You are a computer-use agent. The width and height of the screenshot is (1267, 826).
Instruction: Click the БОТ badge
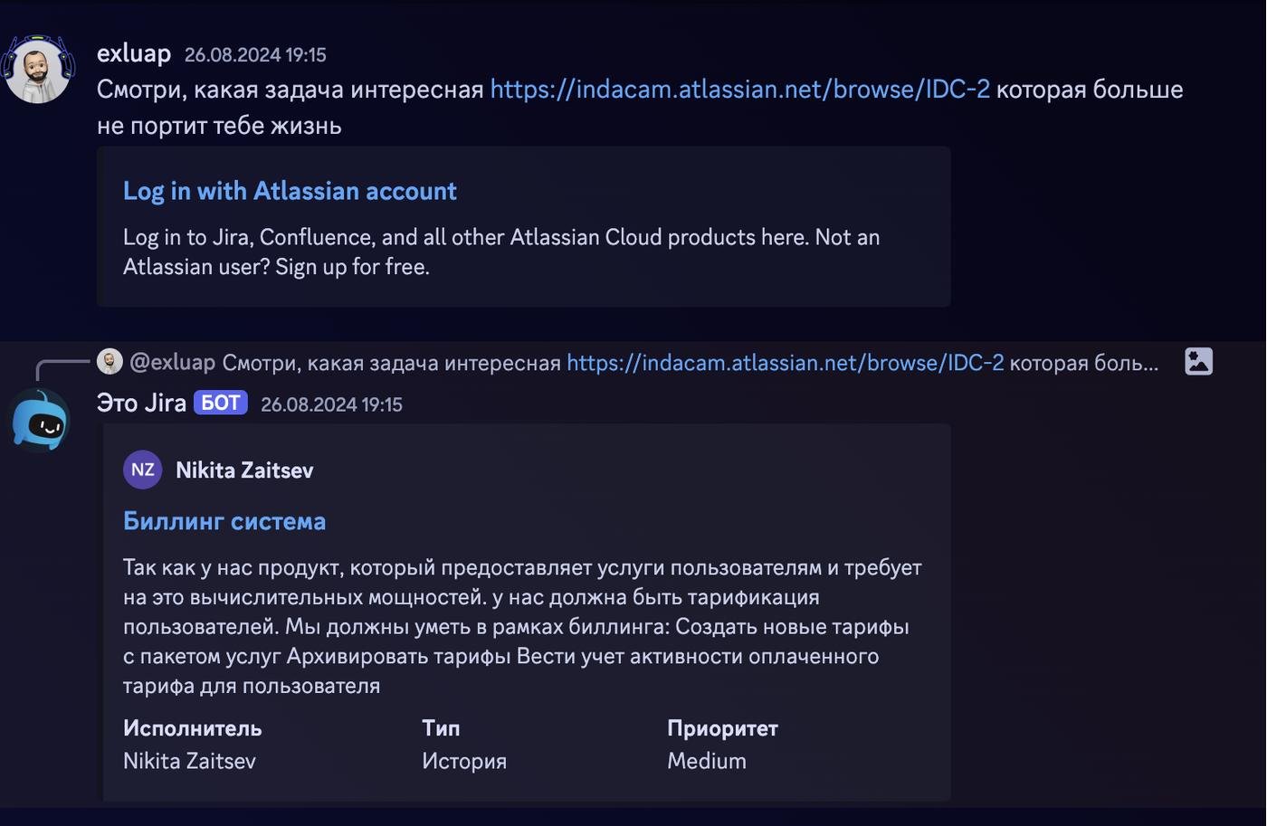(220, 404)
